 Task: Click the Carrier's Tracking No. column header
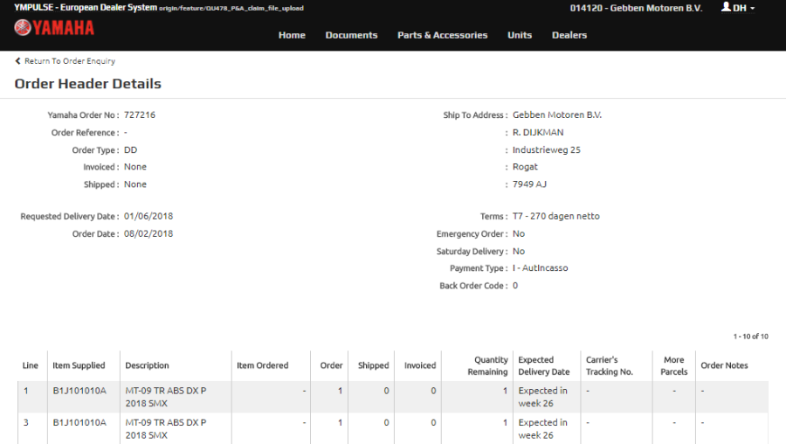tap(610, 365)
